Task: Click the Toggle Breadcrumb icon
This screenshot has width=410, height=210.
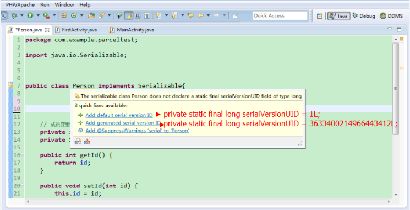Action: pos(119,16)
